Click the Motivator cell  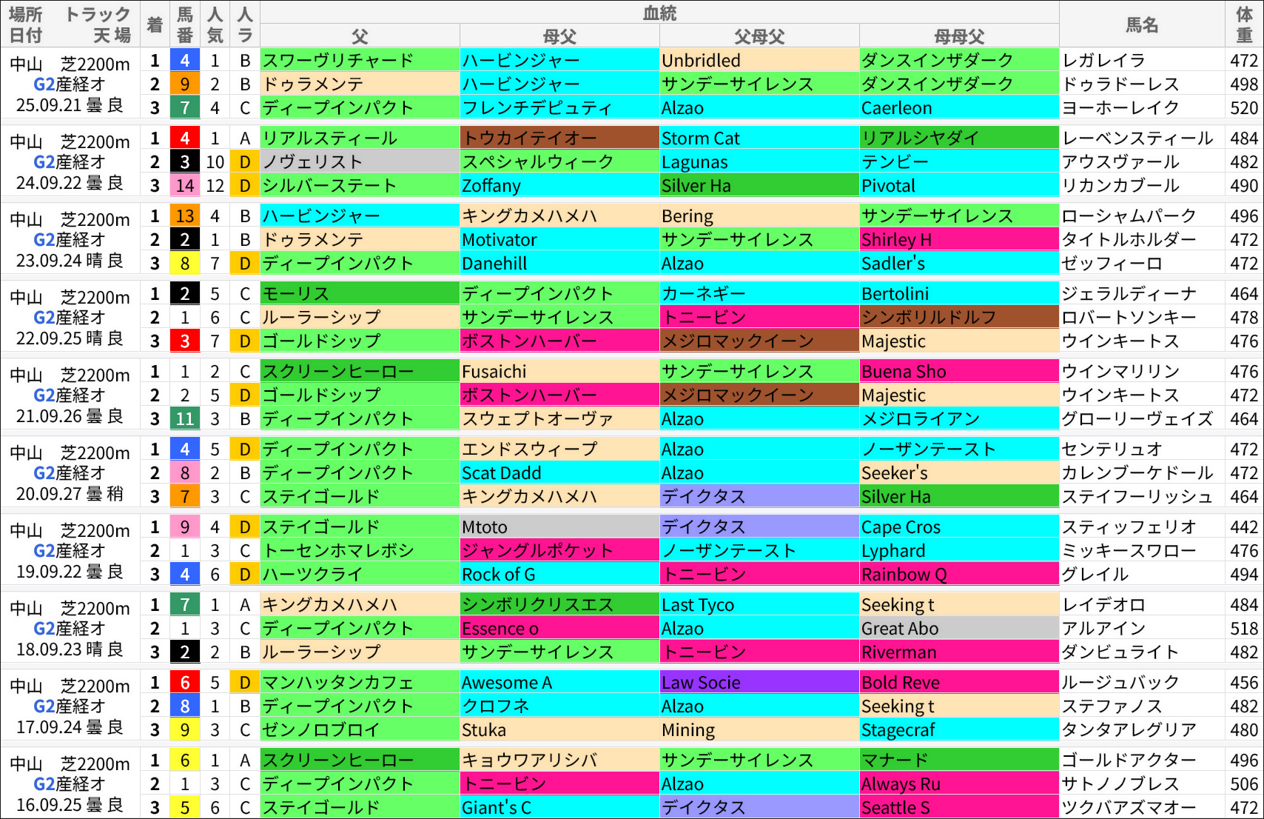(559, 240)
